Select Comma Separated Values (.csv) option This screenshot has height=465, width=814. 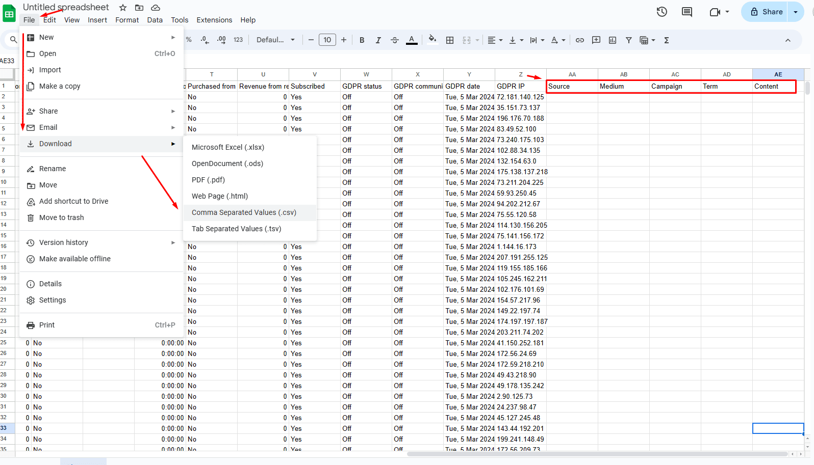(244, 212)
